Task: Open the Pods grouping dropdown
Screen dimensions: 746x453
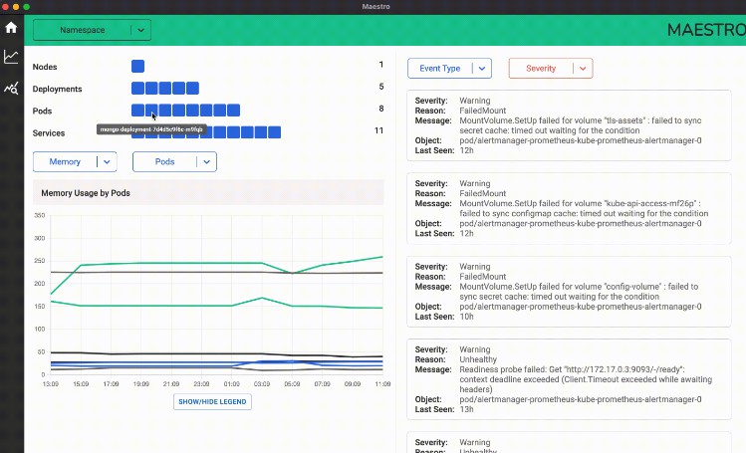Action: (x=174, y=161)
